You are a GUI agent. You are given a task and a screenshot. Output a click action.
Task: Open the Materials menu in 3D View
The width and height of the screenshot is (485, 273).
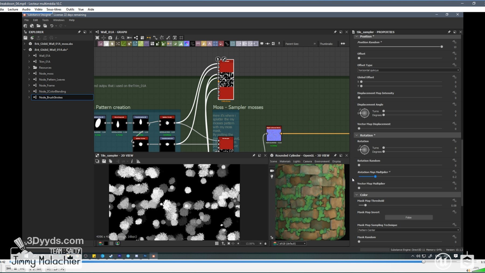coord(285,161)
